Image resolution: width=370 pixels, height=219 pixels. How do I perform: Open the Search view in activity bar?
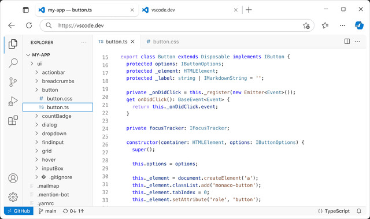coord(13,63)
